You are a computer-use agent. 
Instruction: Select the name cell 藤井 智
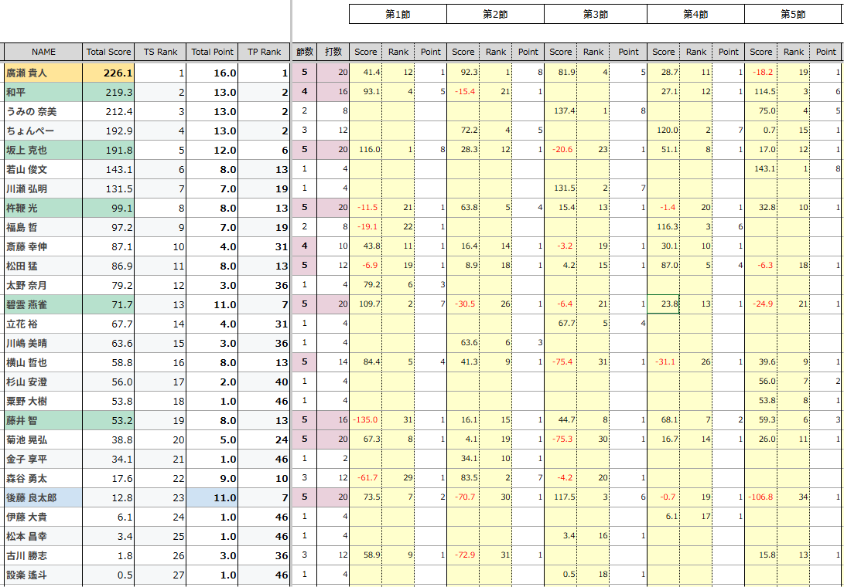pyautogui.click(x=43, y=420)
